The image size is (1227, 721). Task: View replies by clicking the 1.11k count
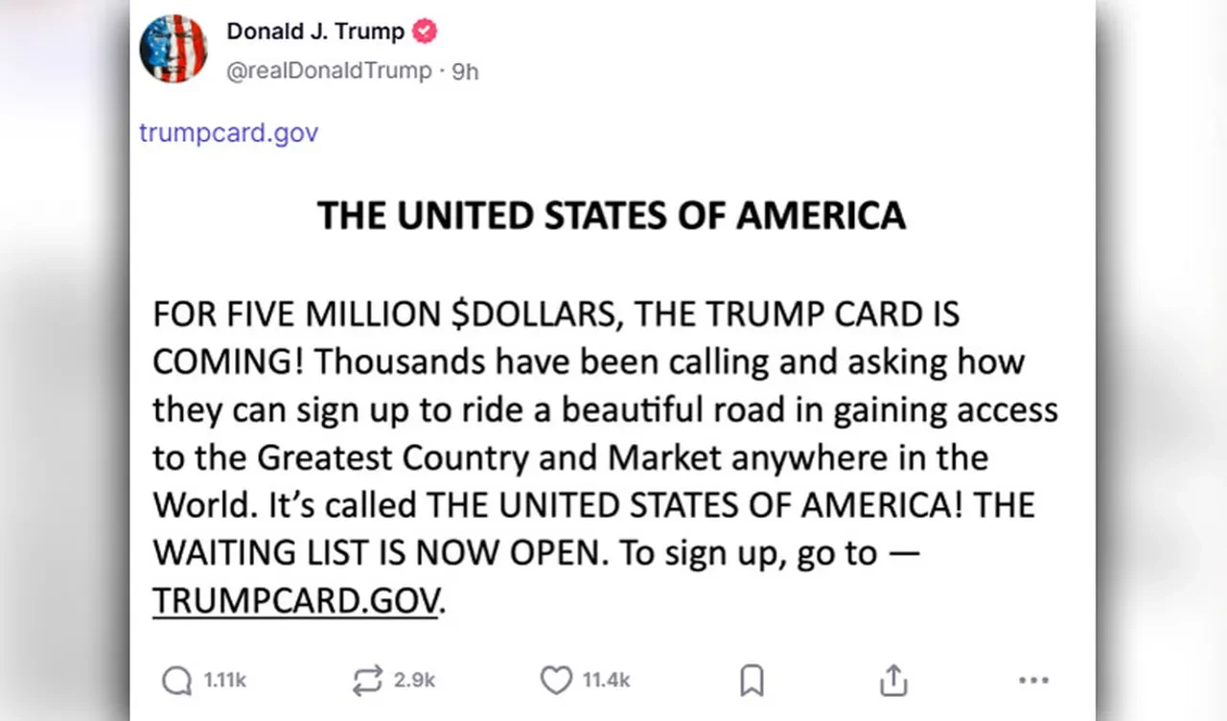click(223, 681)
